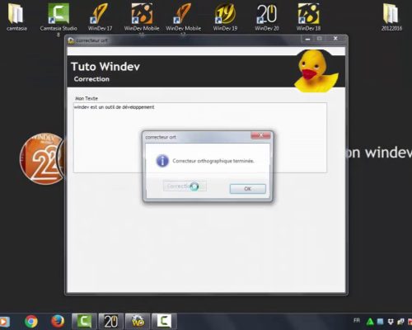
Task: Click the 'Correcteur orthographique terminée.' message text
Action: point(213,161)
